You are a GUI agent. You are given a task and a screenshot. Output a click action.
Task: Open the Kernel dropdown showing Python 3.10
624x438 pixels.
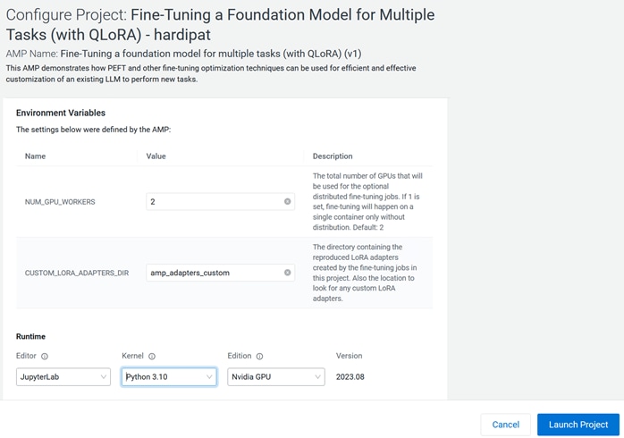tap(169, 376)
